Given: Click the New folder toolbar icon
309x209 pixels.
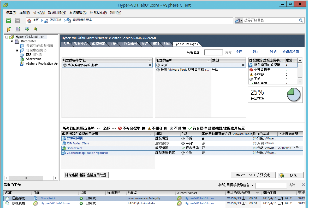Looking at the screenshot, I should [x=9, y=29].
